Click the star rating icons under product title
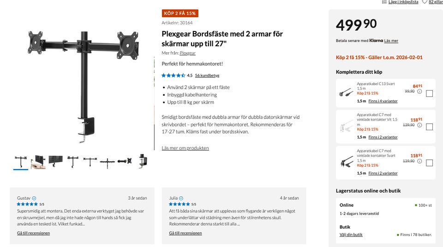Image resolution: width=443 pixels, height=247 pixels. [x=174, y=75]
